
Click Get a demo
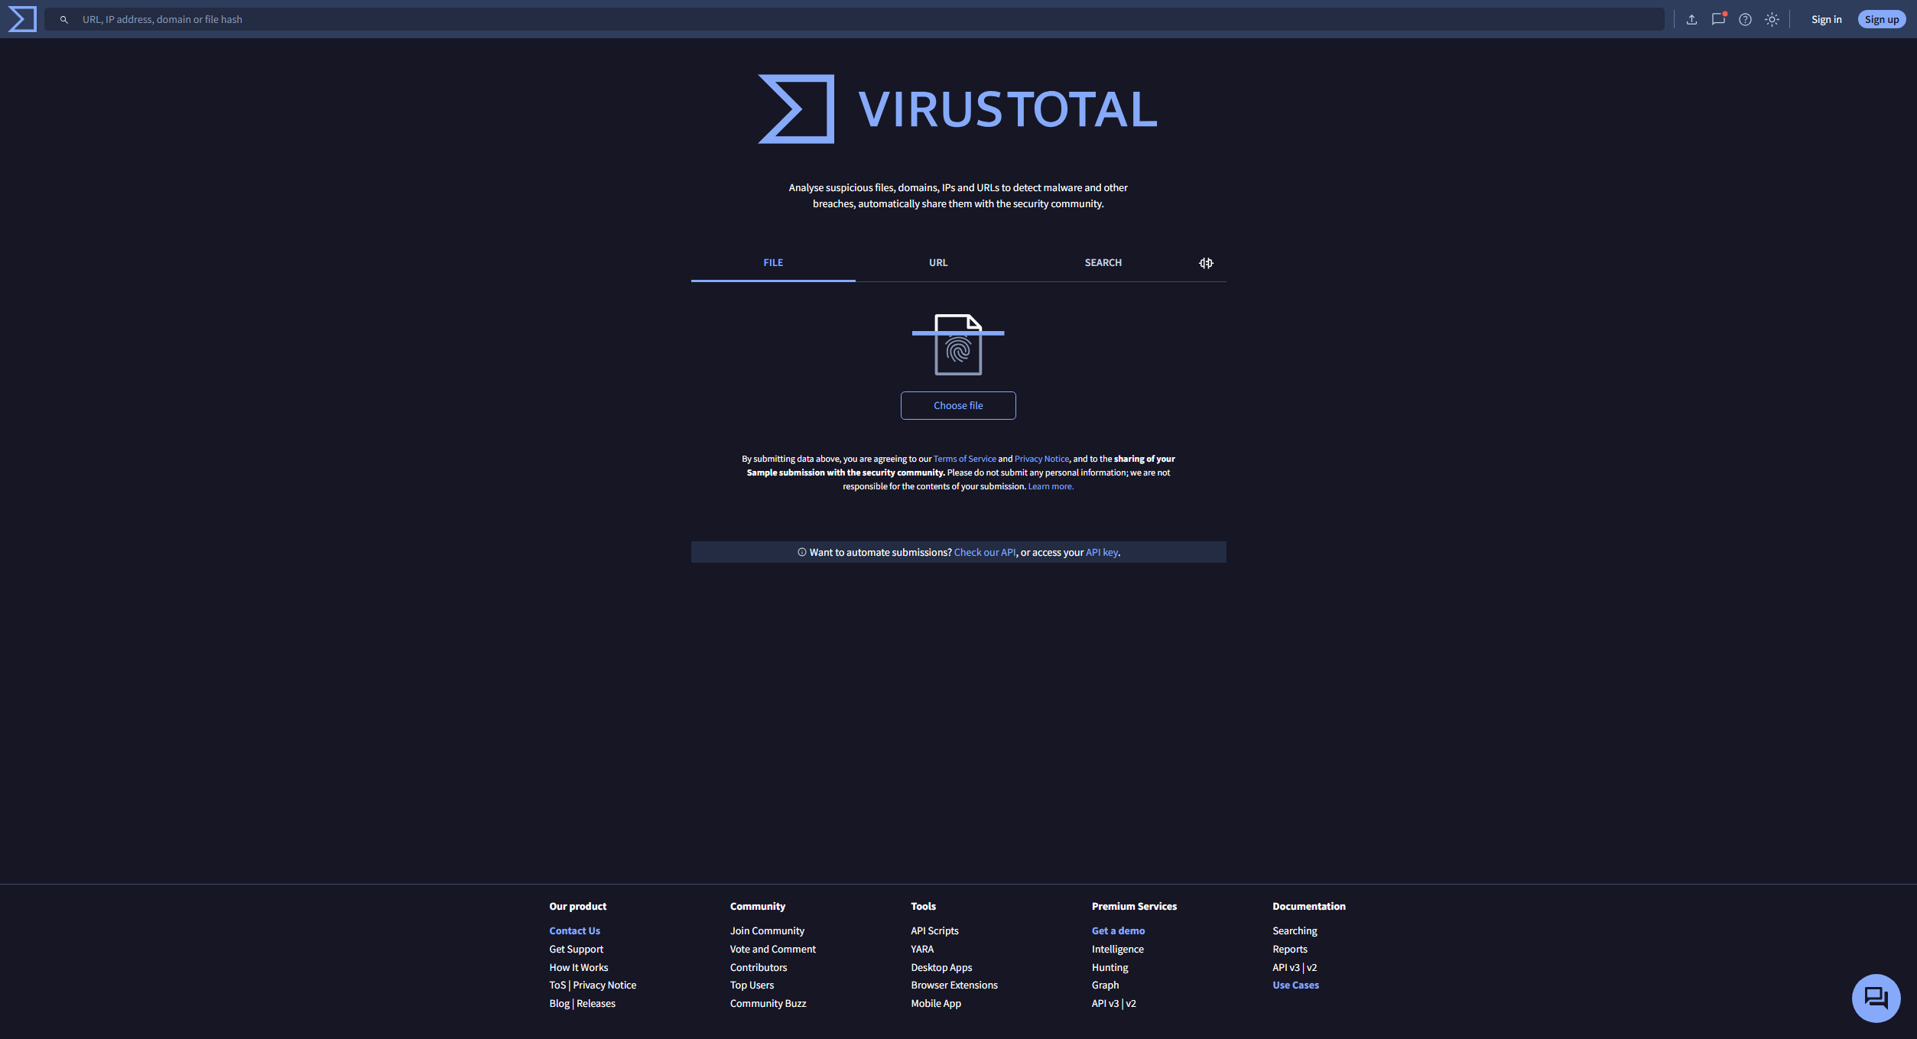tap(1118, 930)
